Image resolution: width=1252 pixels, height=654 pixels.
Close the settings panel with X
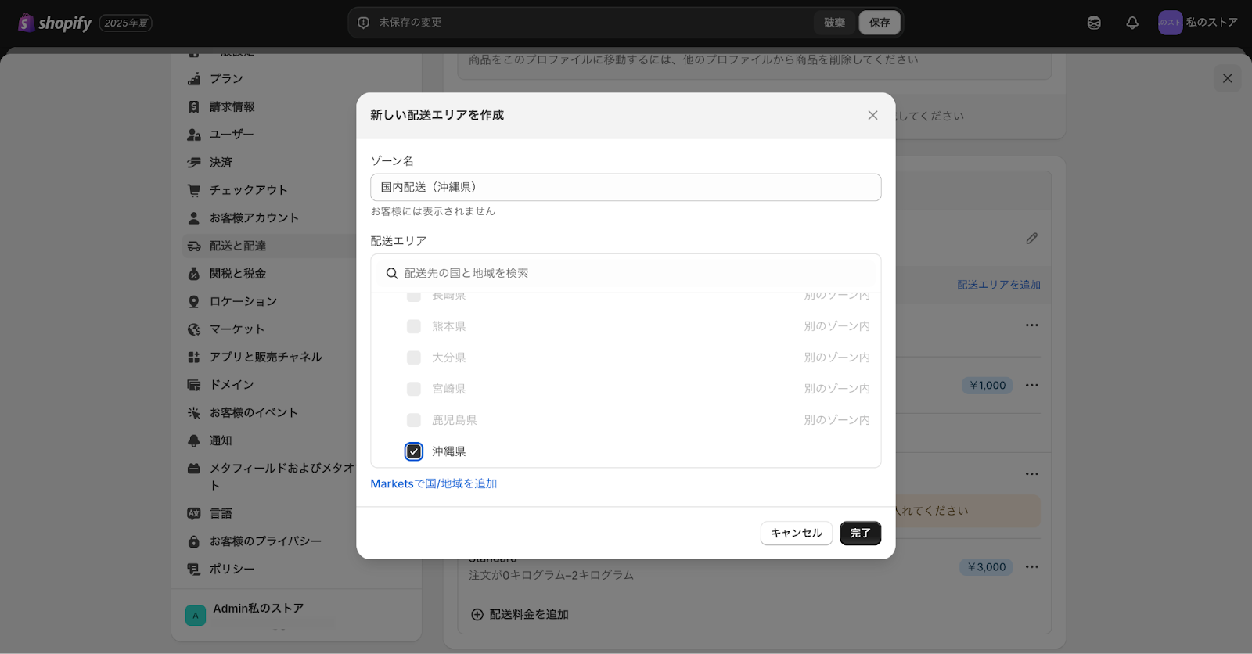click(x=1228, y=78)
